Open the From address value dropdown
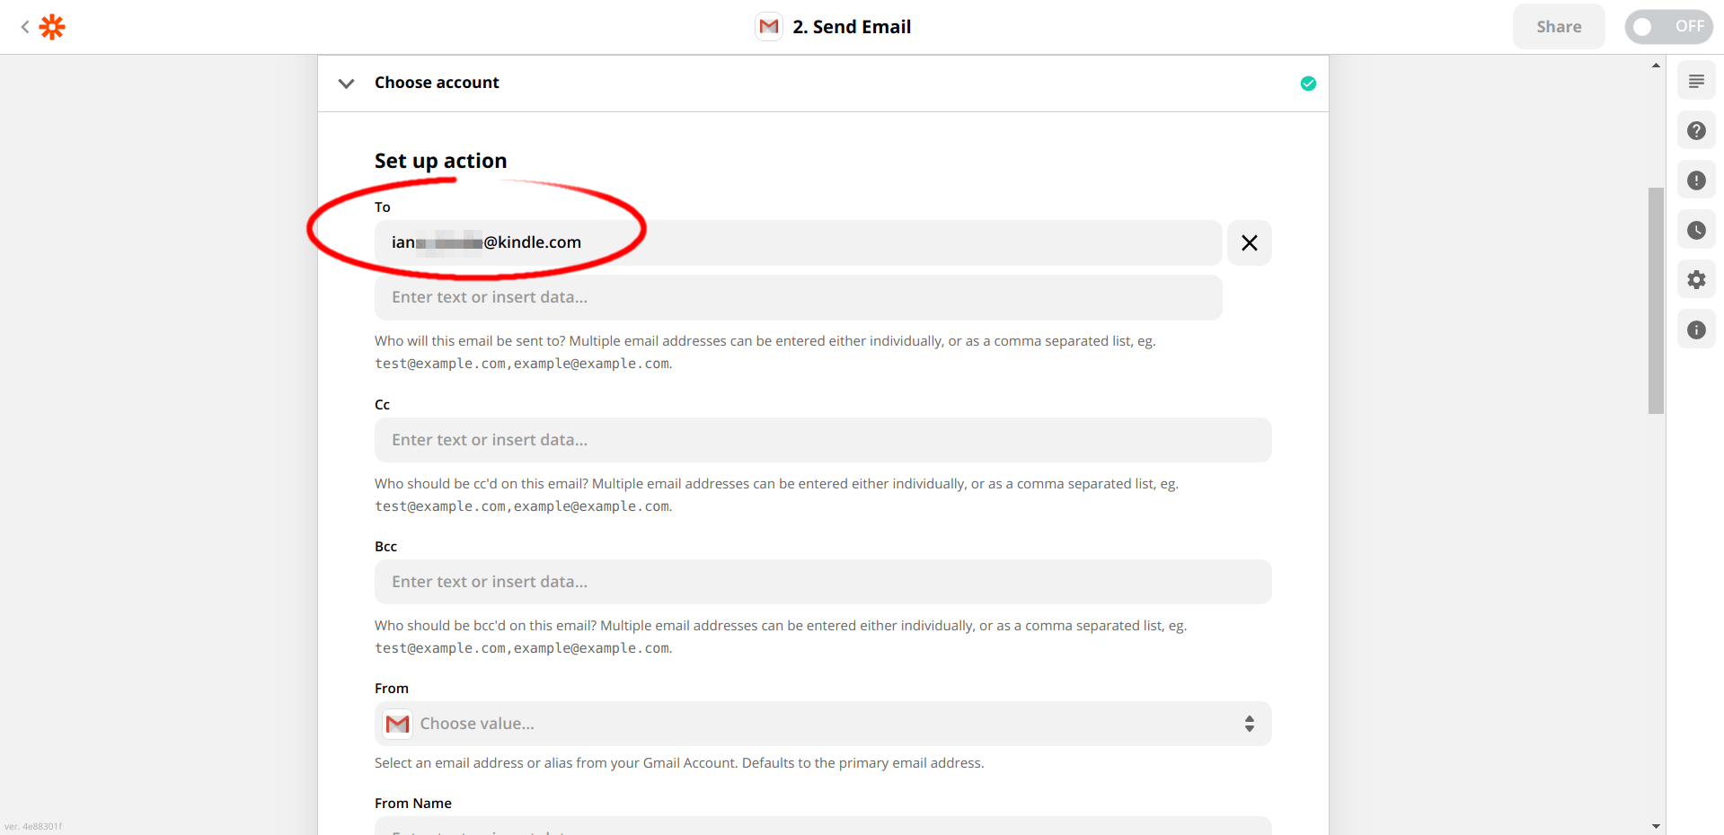The width and height of the screenshot is (1724, 835). point(822,723)
